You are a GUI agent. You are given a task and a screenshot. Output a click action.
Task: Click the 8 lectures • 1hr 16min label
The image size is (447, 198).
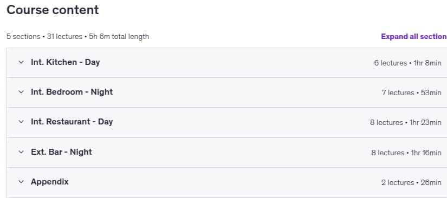click(406, 153)
